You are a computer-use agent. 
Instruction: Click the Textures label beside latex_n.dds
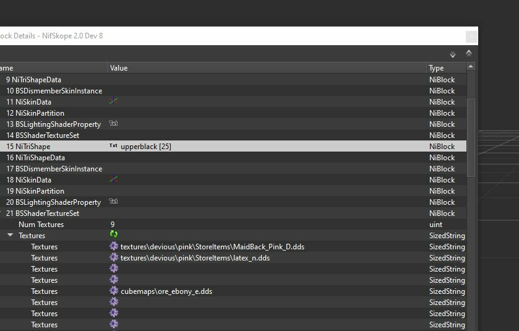click(45, 258)
